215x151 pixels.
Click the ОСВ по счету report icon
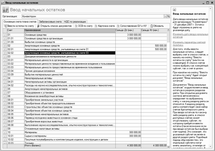coord(76,26)
